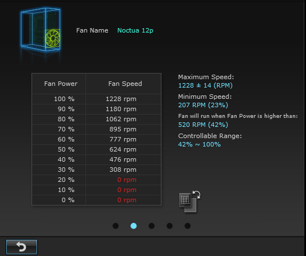Select the 80 % row showing 1062 rpm
306x256 pixels.
click(96, 119)
